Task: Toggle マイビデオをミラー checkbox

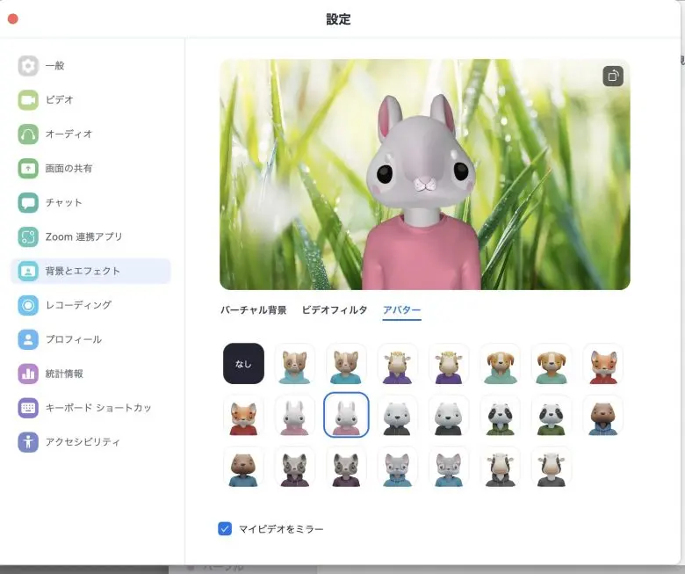Action: (225, 528)
